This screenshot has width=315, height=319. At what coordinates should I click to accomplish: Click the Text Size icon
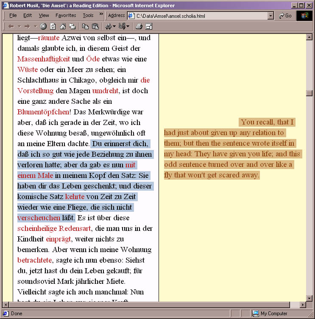click(x=109, y=26)
